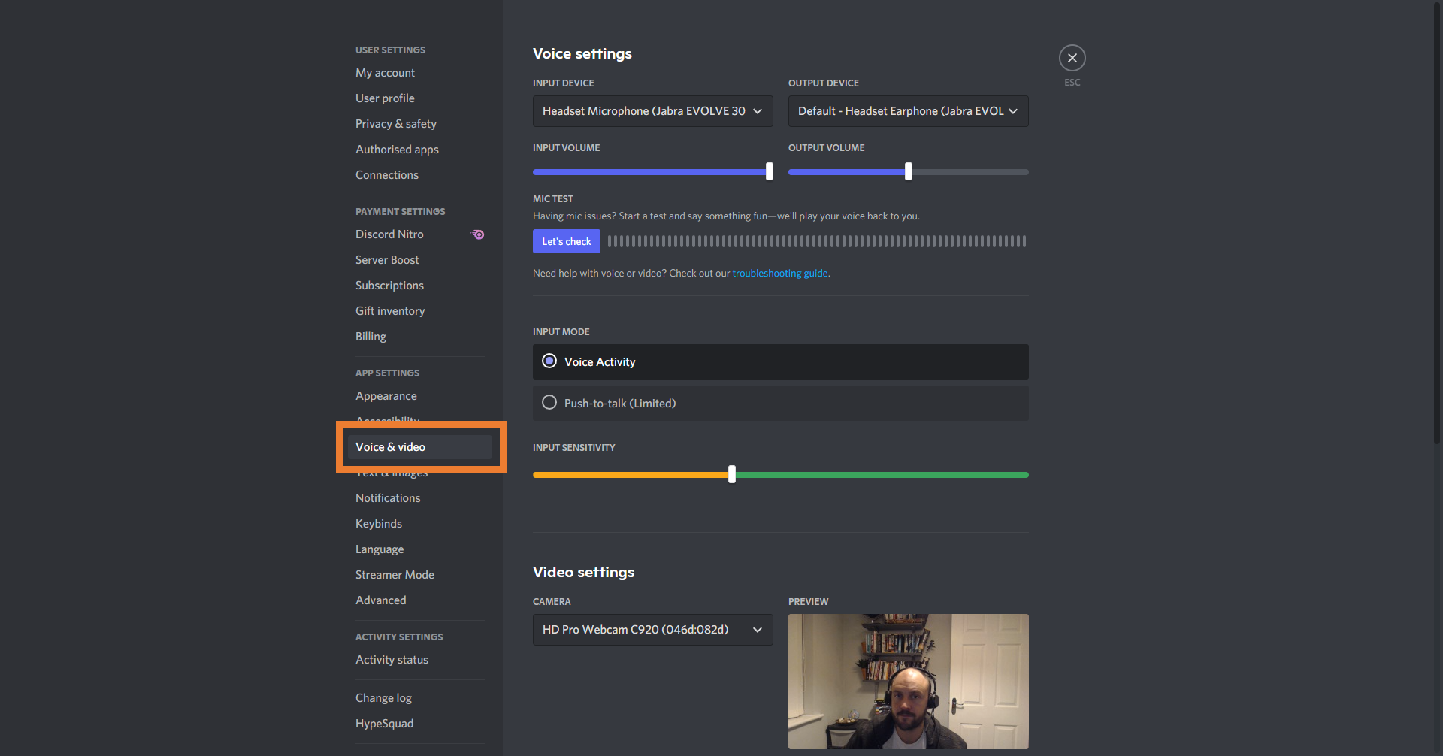Screen dimensions: 1443x756
Task: Open the Input Device dropdown
Action: tap(652, 111)
